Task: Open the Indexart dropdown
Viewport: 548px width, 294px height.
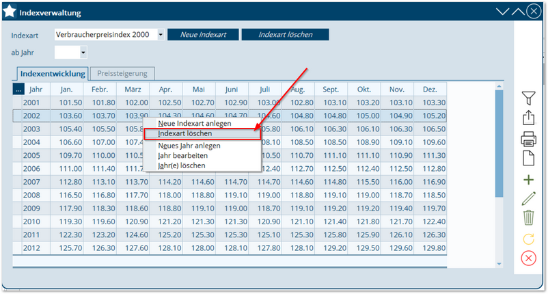Action: [x=161, y=35]
